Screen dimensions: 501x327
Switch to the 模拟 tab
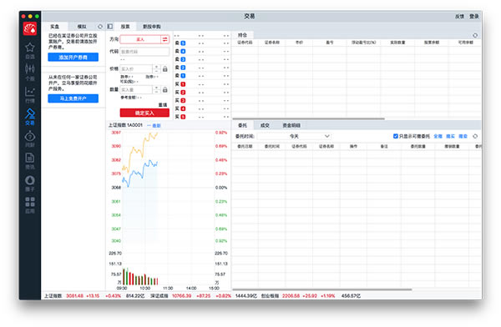82,27
